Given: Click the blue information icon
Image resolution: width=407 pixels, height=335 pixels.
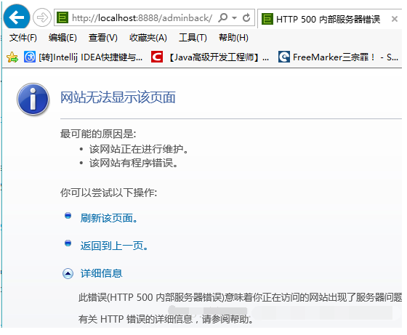Looking at the screenshot, I should (33, 99).
